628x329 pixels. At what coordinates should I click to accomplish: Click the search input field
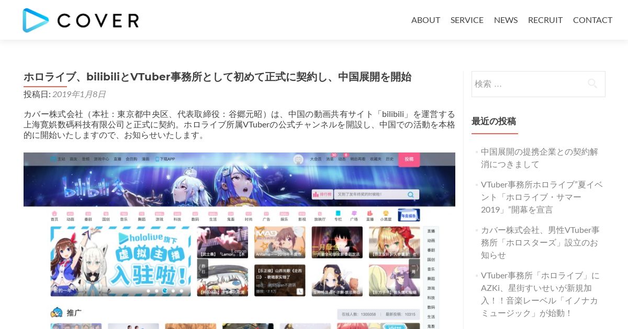pos(538,84)
